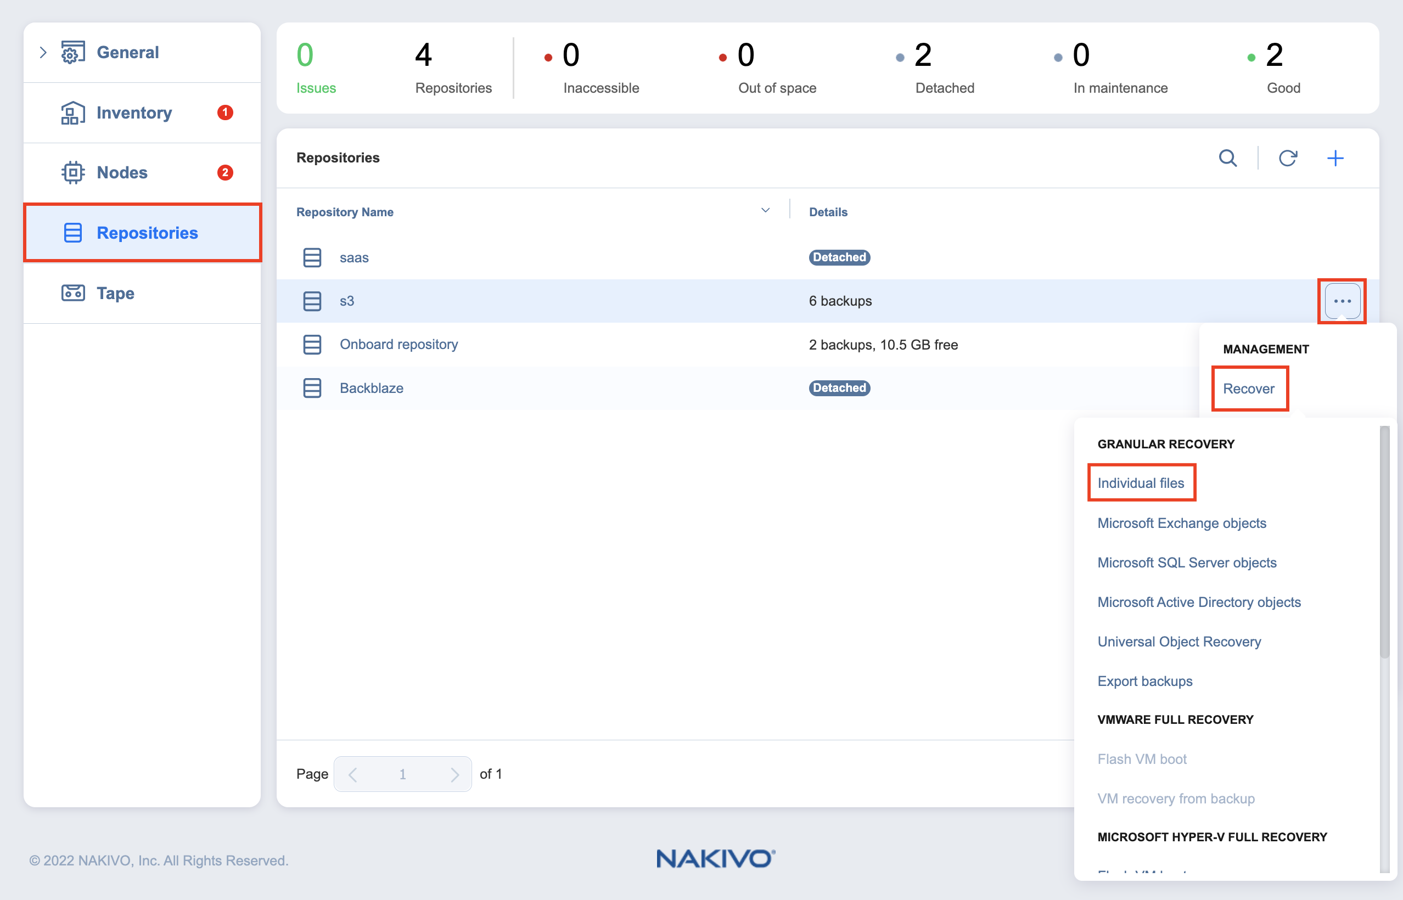This screenshot has height=900, width=1403.
Task: Filter by Good repositories count
Action: tap(1273, 68)
